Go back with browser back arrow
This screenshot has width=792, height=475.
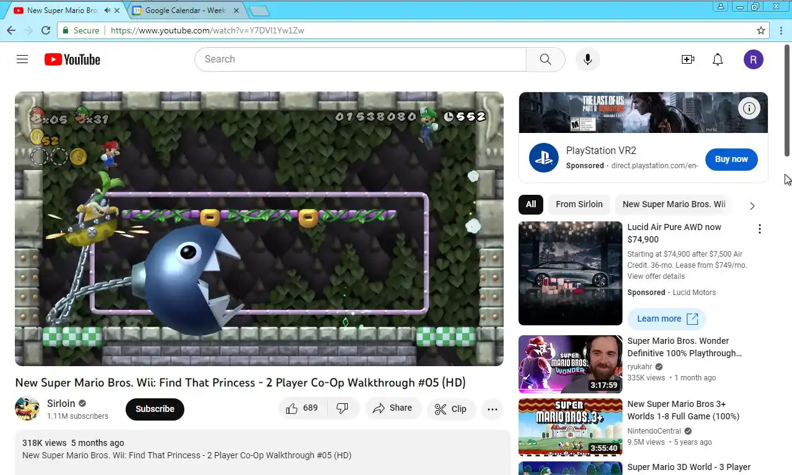11,30
